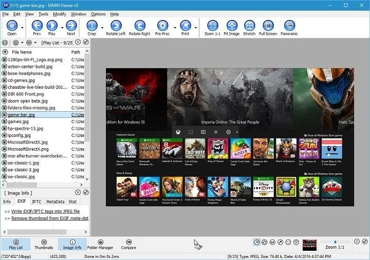The width and height of the screenshot is (370, 260).
Task: Open dropdown beside third Play List target icon
Action: [35, 43]
